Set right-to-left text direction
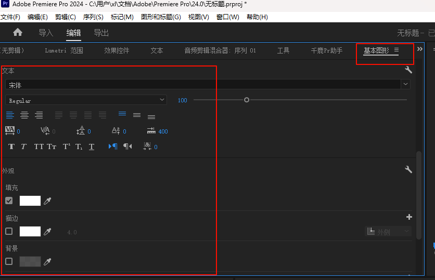The height and width of the screenshot is (280, 435). coord(127,146)
